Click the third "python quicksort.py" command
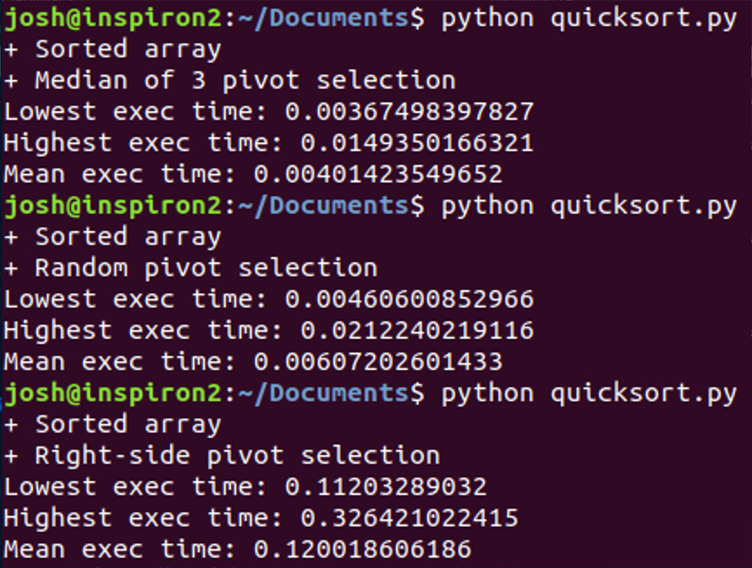752x568 pixels. tap(589, 393)
